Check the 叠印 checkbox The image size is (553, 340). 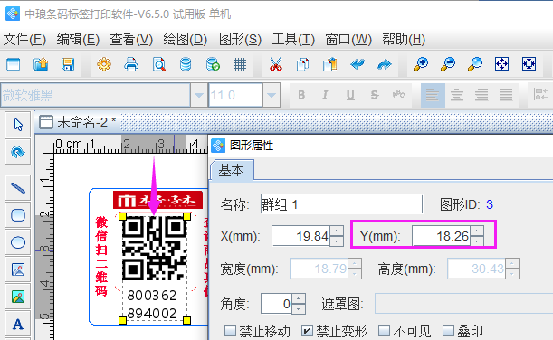pos(448,330)
